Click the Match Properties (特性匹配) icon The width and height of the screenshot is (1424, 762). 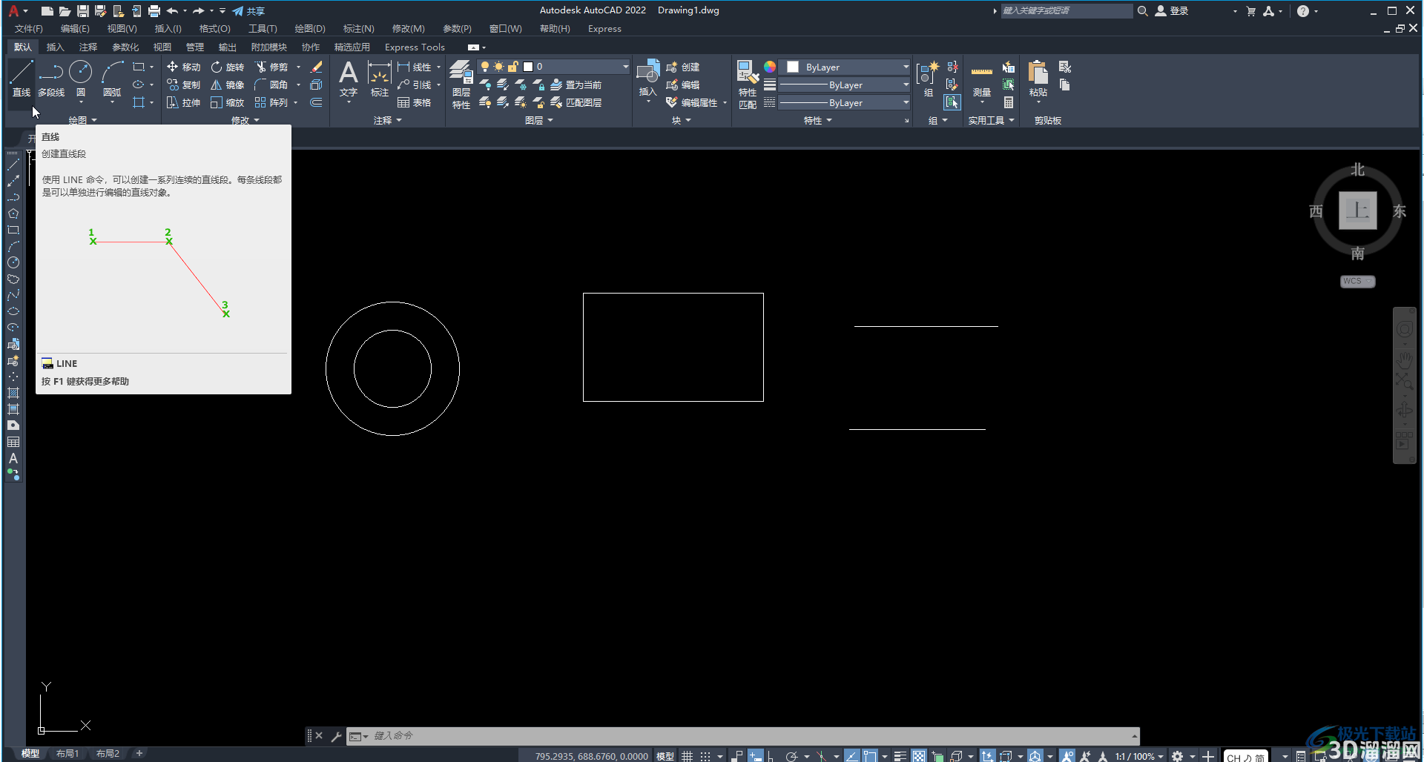pyautogui.click(x=748, y=85)
